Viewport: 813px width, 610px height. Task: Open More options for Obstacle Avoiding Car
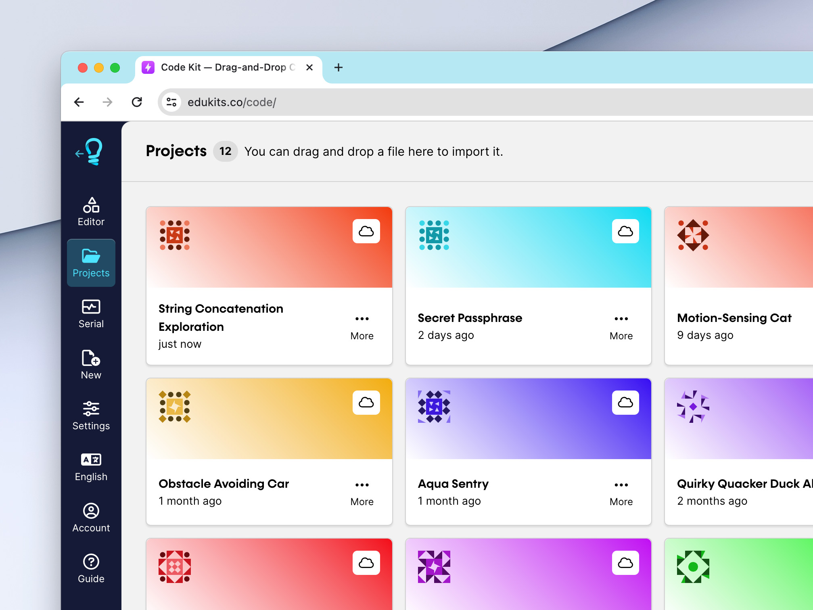tap(362, 485)
